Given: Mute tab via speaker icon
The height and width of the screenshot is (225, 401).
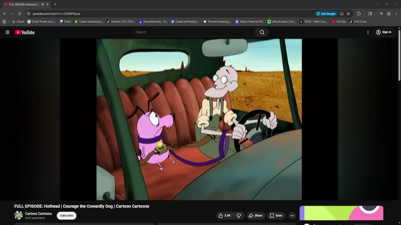Looking at the screenshot, I should click(42, 4).
